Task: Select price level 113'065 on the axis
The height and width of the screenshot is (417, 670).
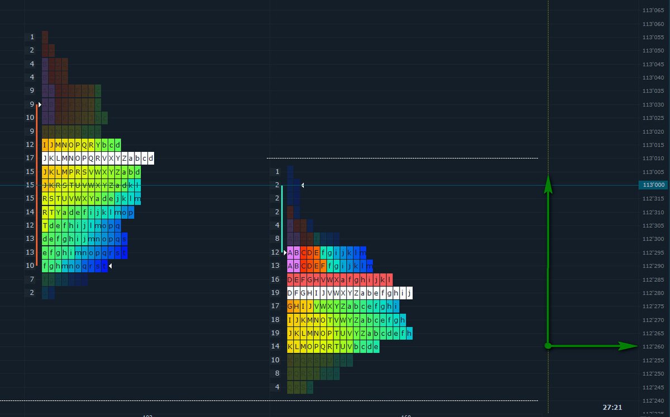Action: point(653,10)
